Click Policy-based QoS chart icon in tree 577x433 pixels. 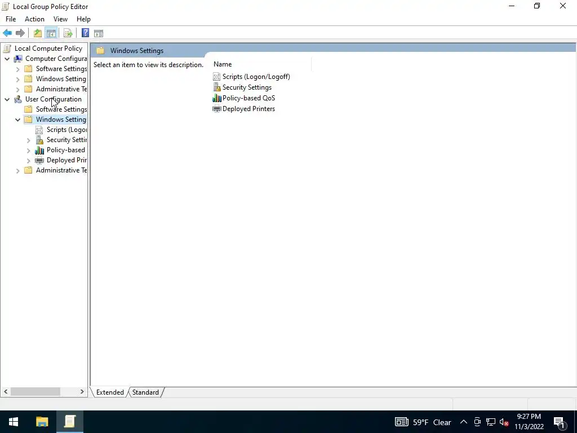coord(39,150)
